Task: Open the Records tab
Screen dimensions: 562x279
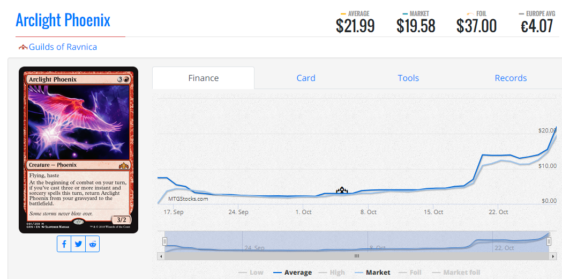Action: pos(511,78)
